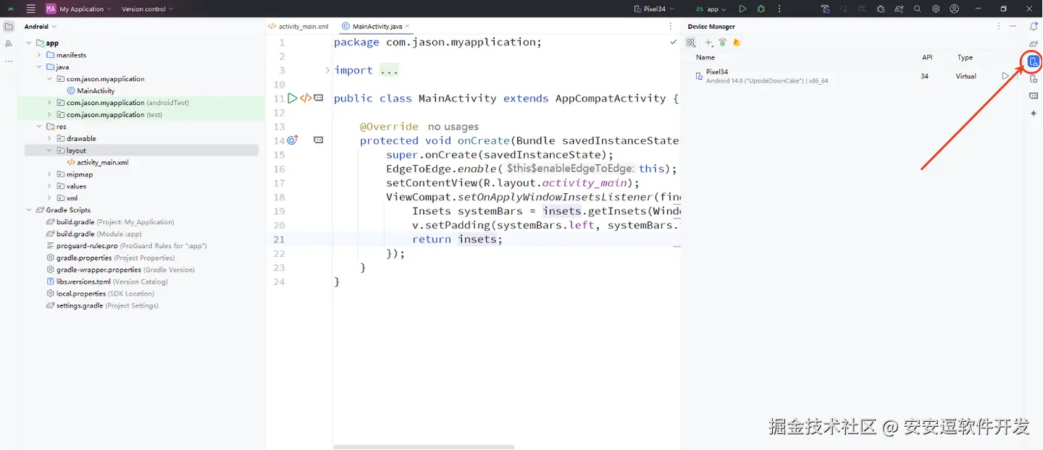Open the main hamburger menu
The width and height of the screenshot is (1043, 450).
[x=30, y=9]
